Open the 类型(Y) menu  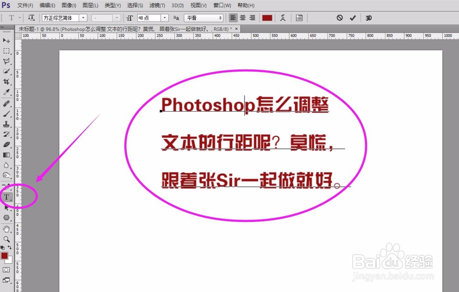point(113,5)
